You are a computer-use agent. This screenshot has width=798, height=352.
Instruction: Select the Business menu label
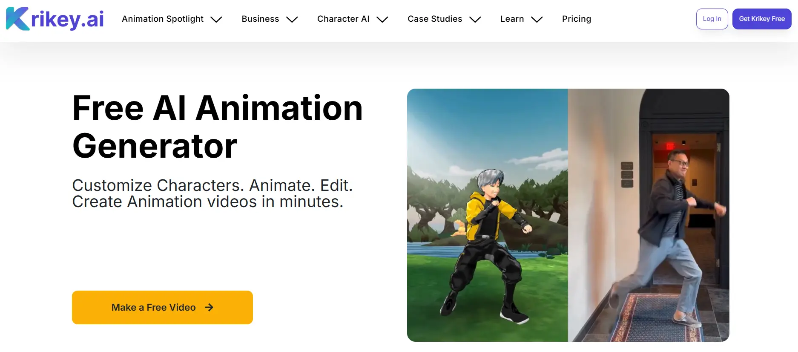point(260,19)
